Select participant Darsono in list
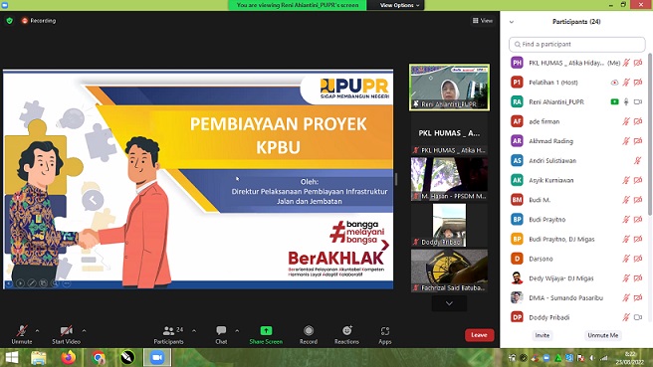The image size is (653, 367). coord(576,259)
